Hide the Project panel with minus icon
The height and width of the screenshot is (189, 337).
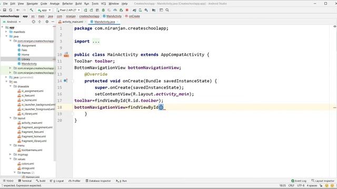(x=53, y=22)
